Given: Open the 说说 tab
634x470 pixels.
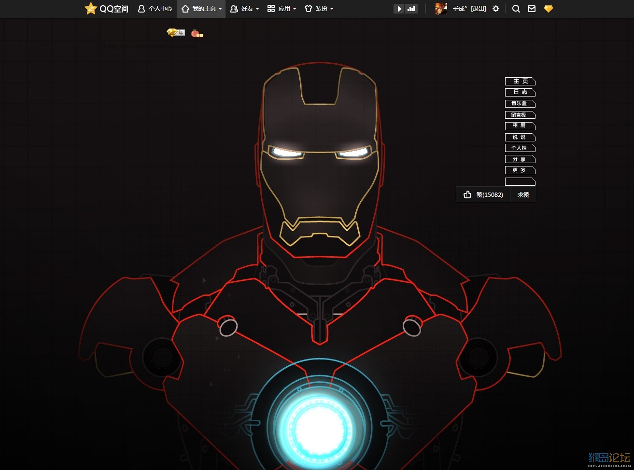Looking at the screenshot, I should point(520,137).
